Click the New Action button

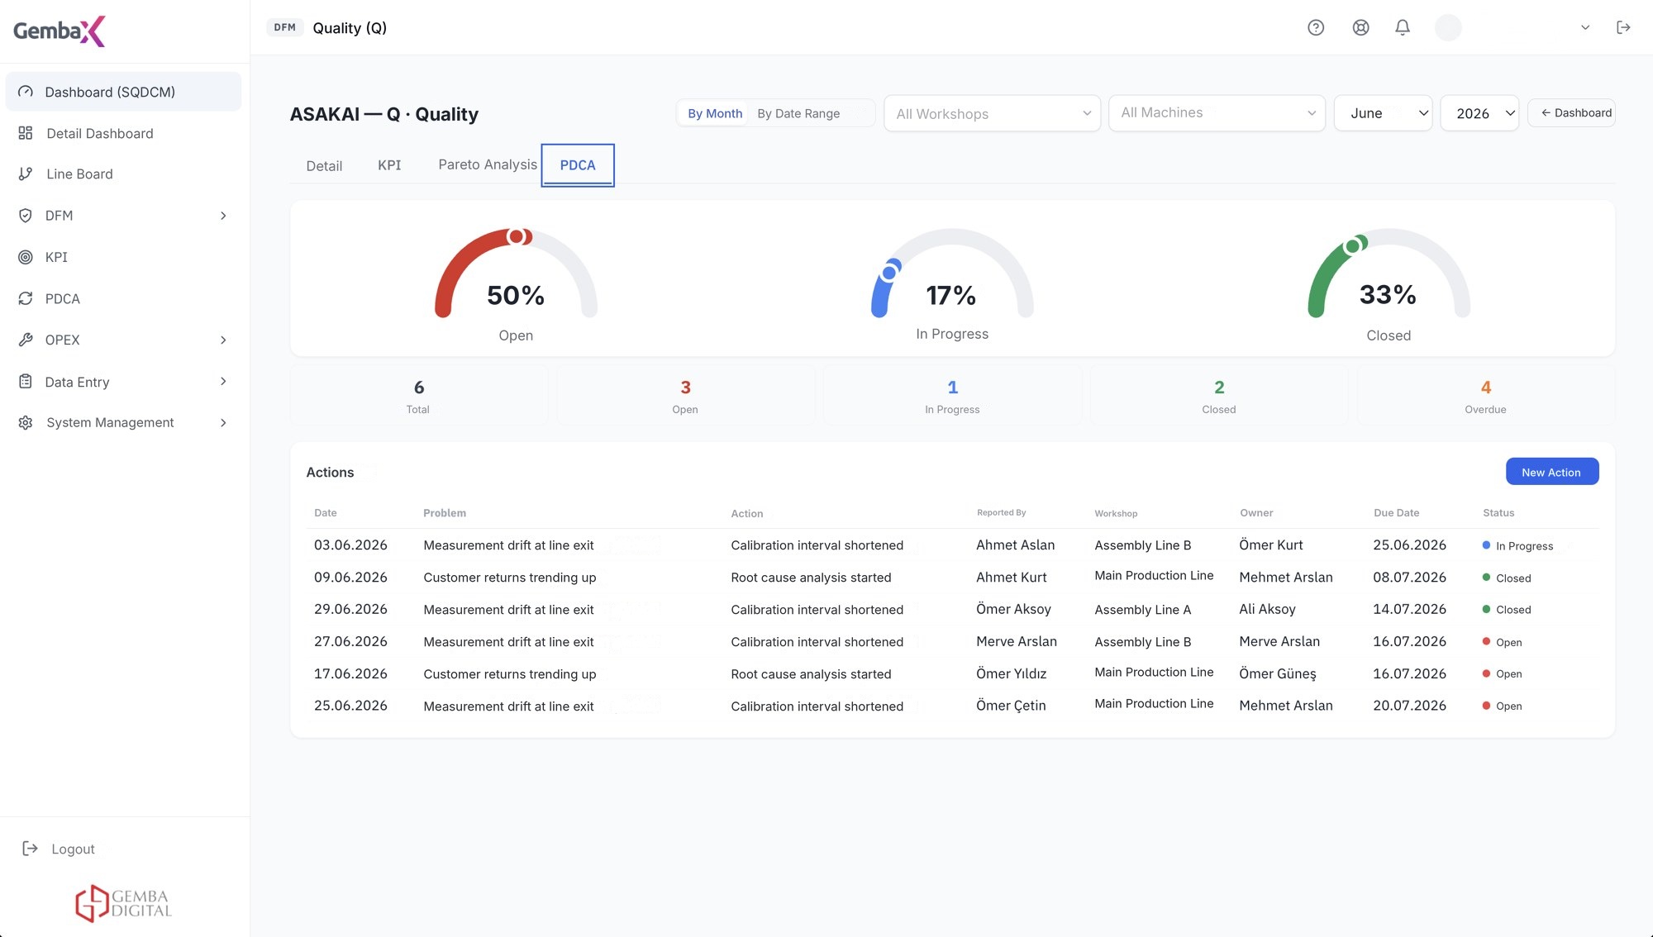click(1551, 472)
